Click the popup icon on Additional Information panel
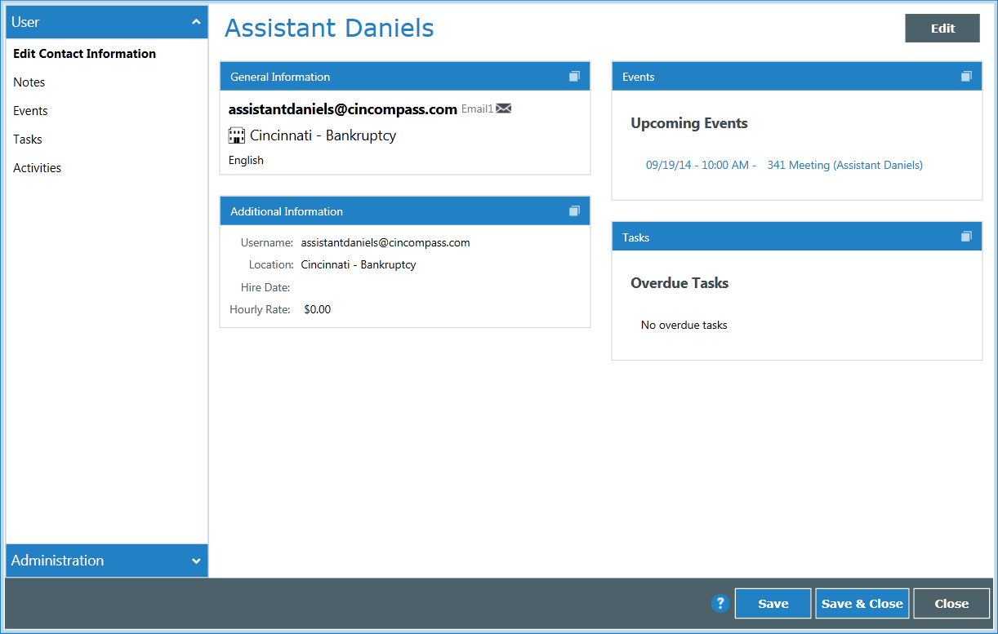 pos(575,211)
